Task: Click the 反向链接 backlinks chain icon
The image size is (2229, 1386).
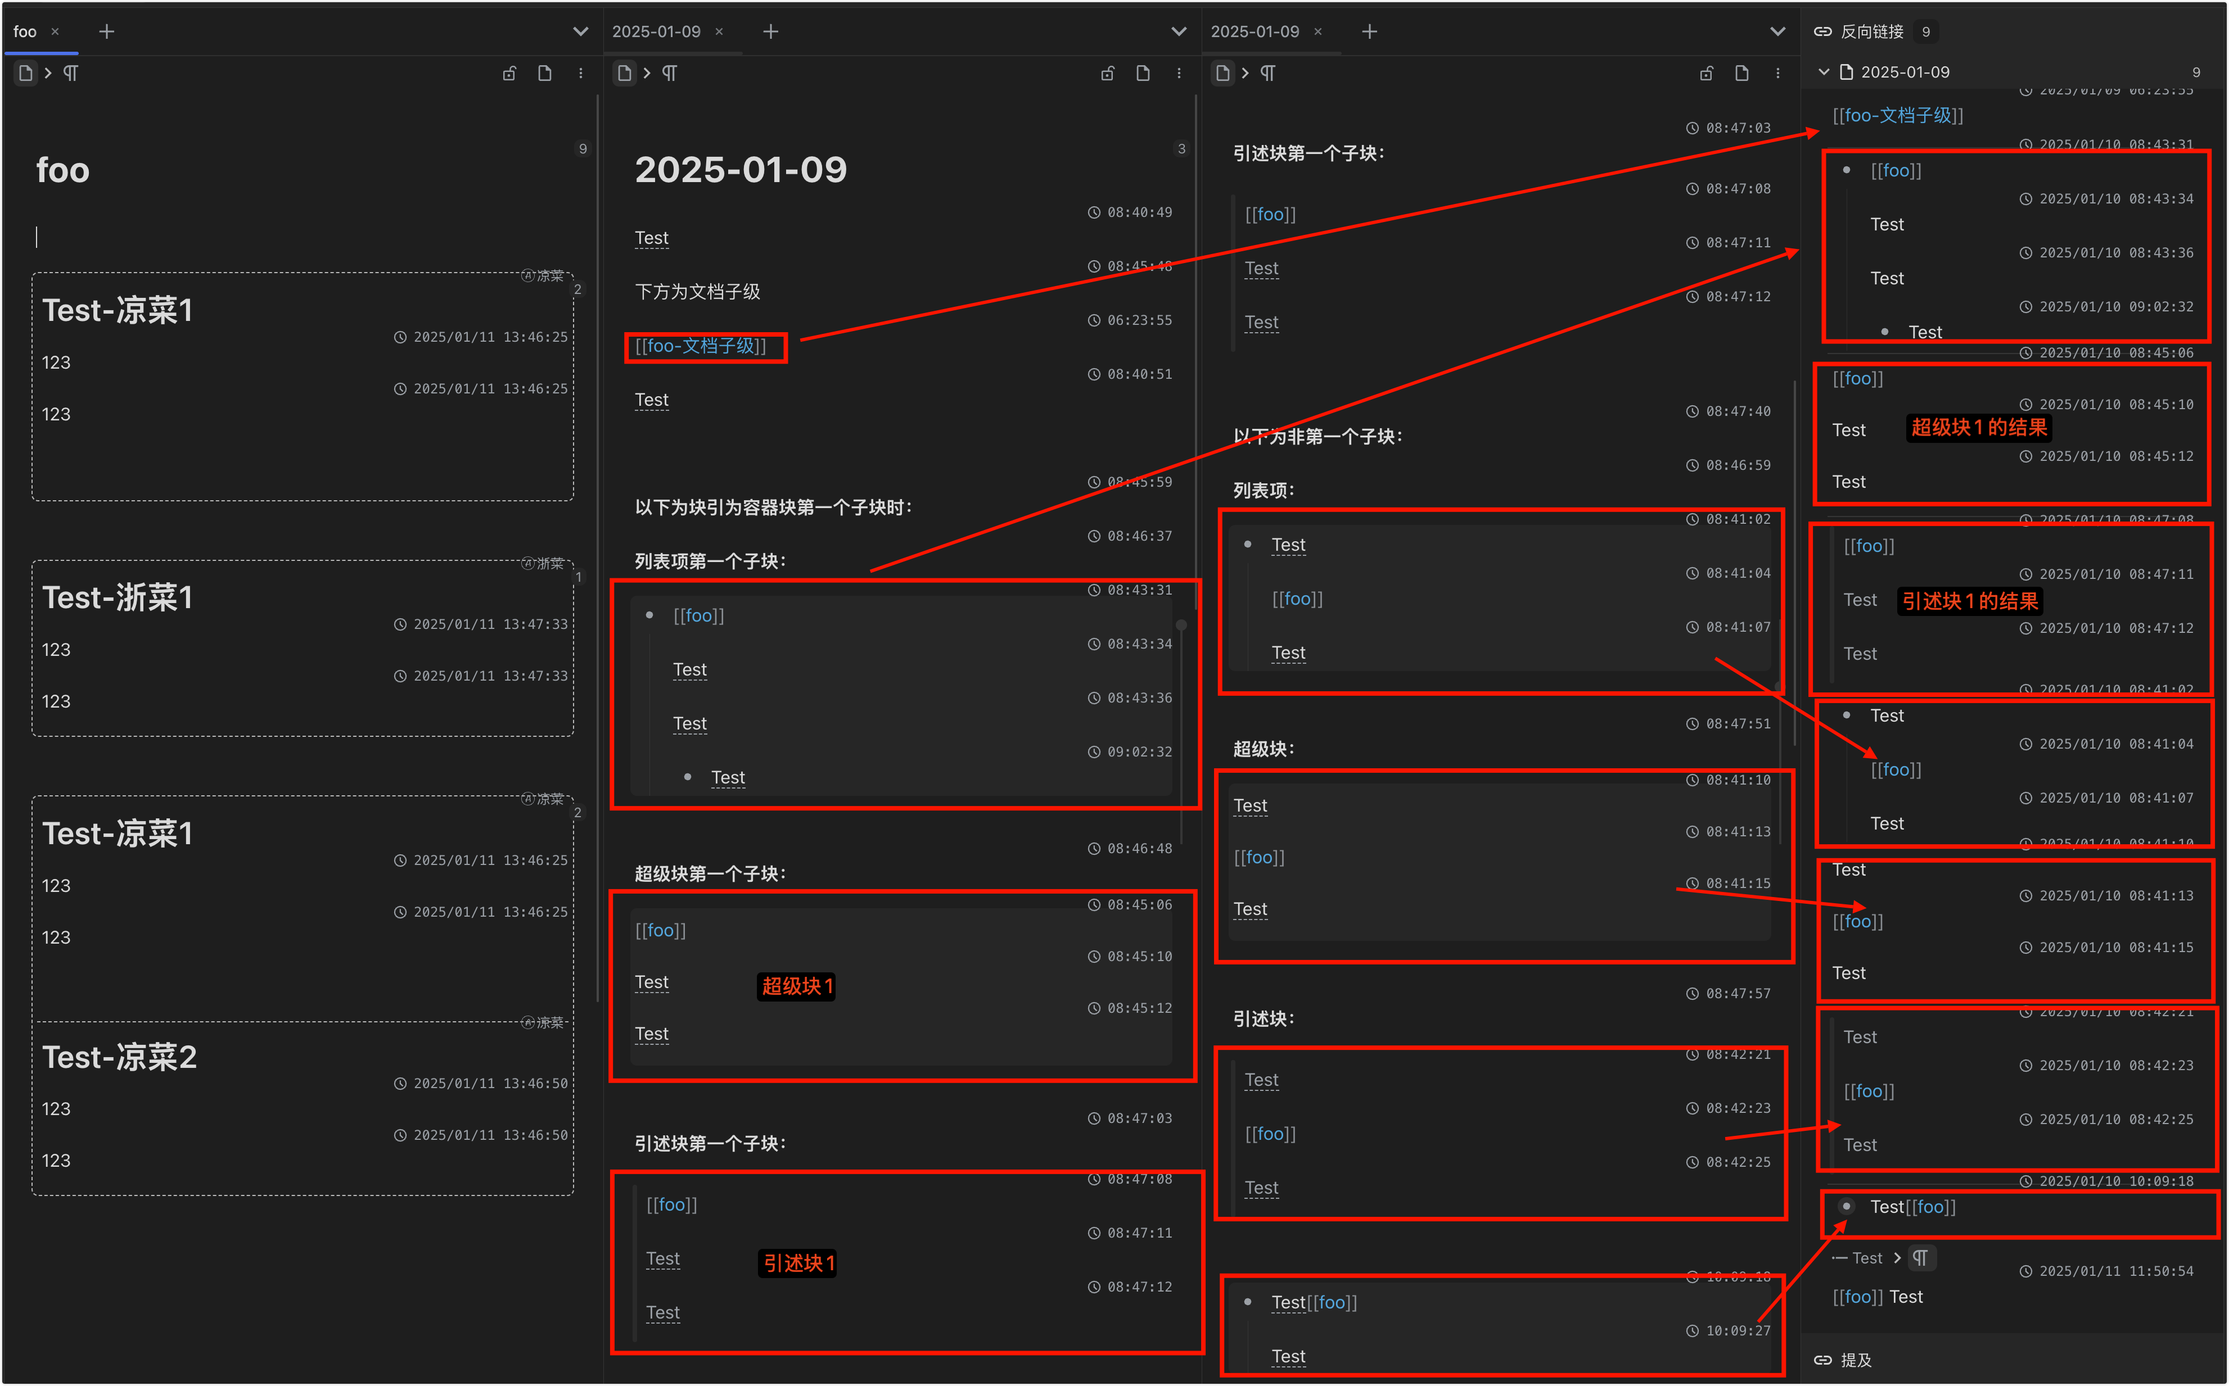Action: (x=1823, y=32)
